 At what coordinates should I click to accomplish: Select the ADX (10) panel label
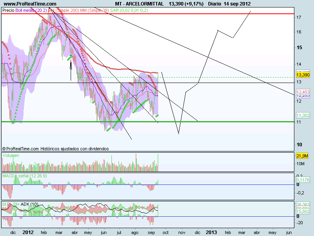tap(29, 204)
